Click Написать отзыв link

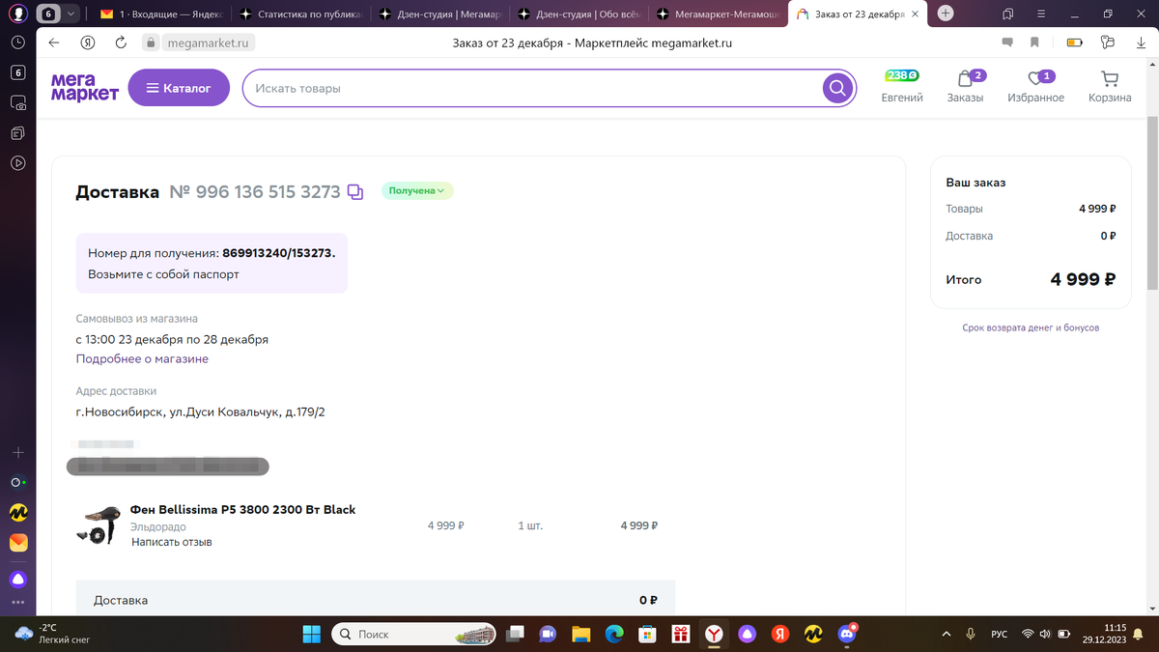(172, 542)
